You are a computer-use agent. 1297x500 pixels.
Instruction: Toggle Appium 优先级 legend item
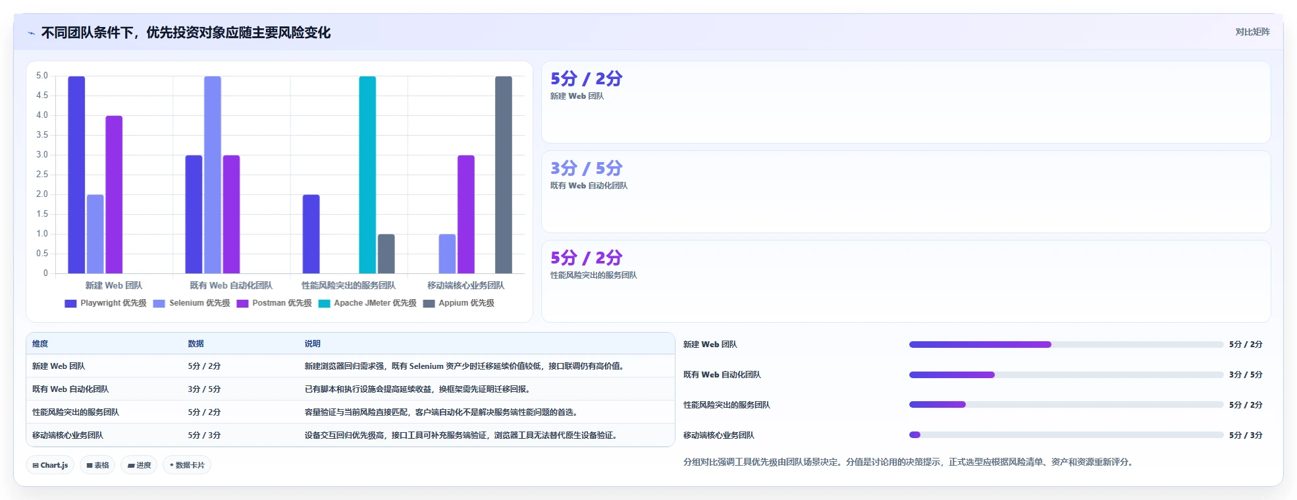[459, 303]
